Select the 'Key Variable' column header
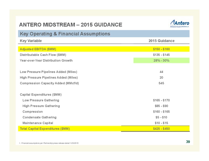The width and height of the screenshot is (209, 161). (x=31, y=41)
